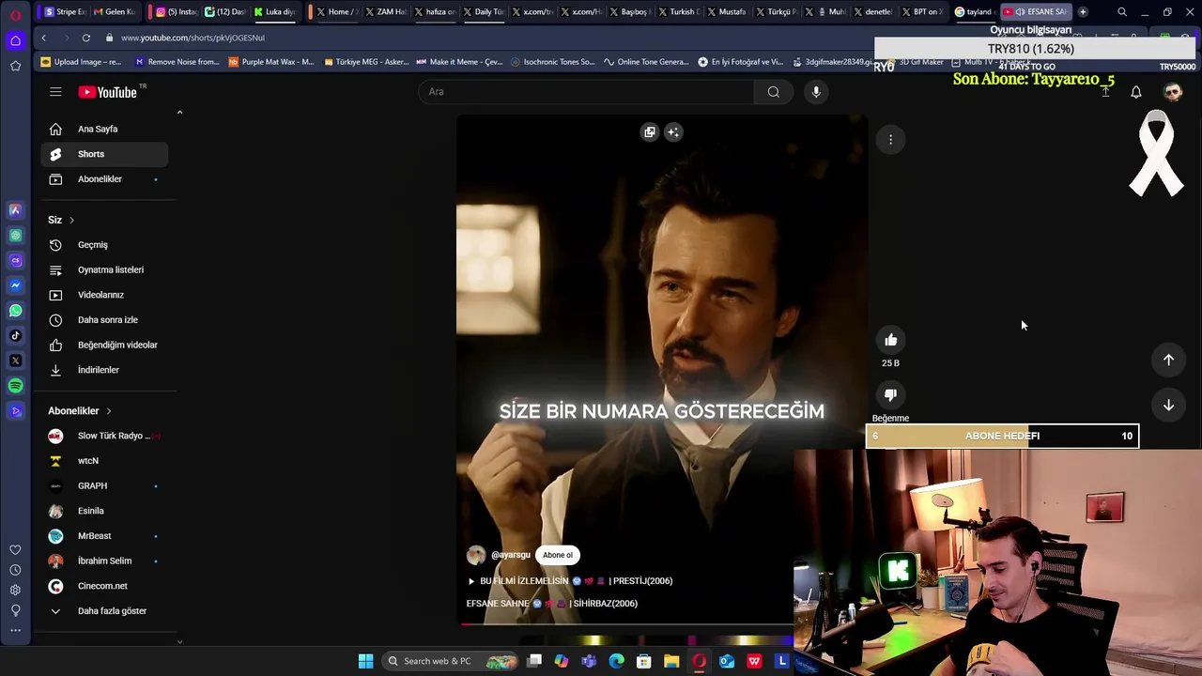Dislike the short with thumbs down
1202x676 pixels.
coord(890,395)
